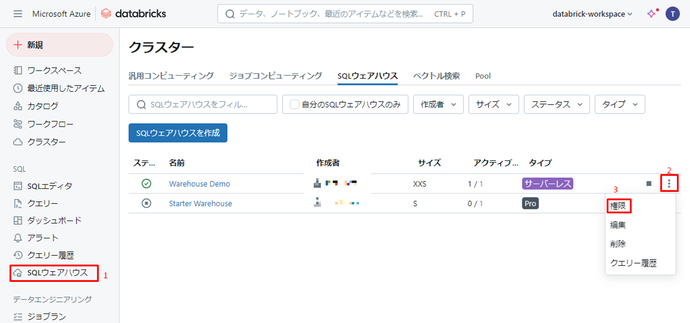Toggle 自分のSQLウェアハウスのみ checkbox
The height and width of the screenshot is (323, 690).
point(294,105)
